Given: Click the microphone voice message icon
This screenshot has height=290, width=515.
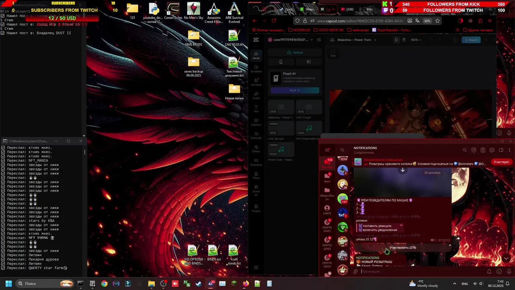Looking at the screenshot, I should pyautogui.click(x=509, y=271).
